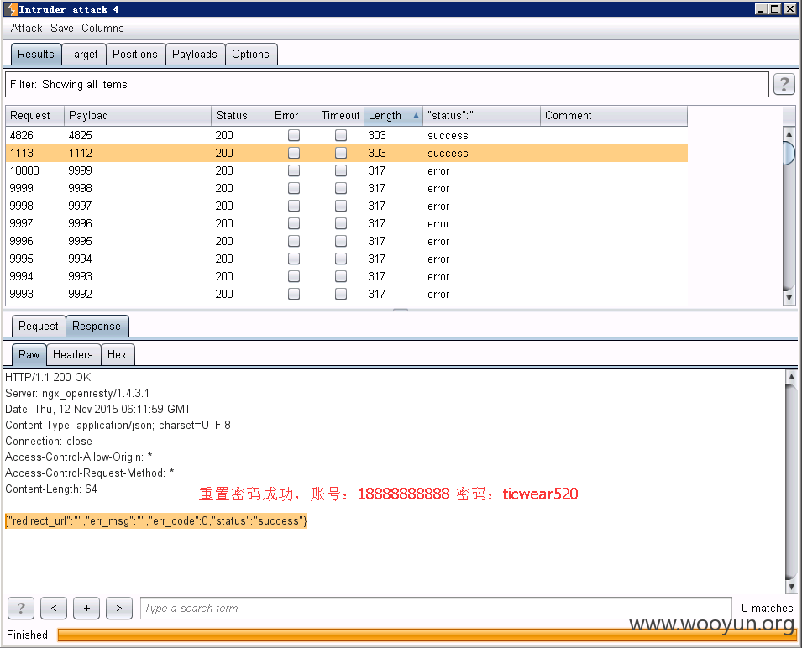
Task: Click the plus search options button
Action: (x=86, y=609)
